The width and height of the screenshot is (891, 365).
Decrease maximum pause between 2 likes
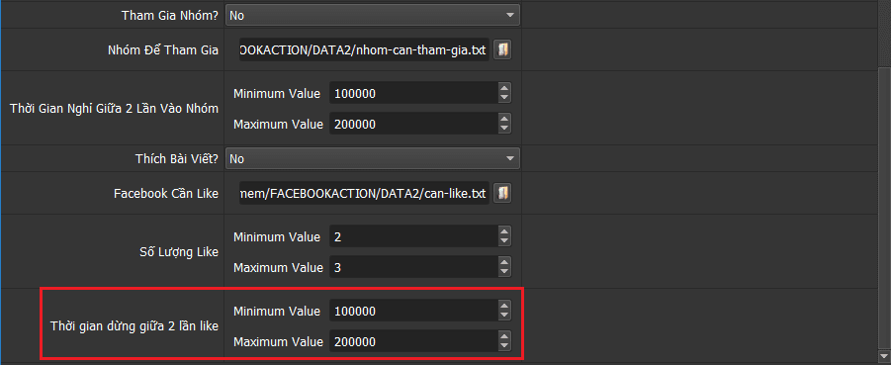504,346
